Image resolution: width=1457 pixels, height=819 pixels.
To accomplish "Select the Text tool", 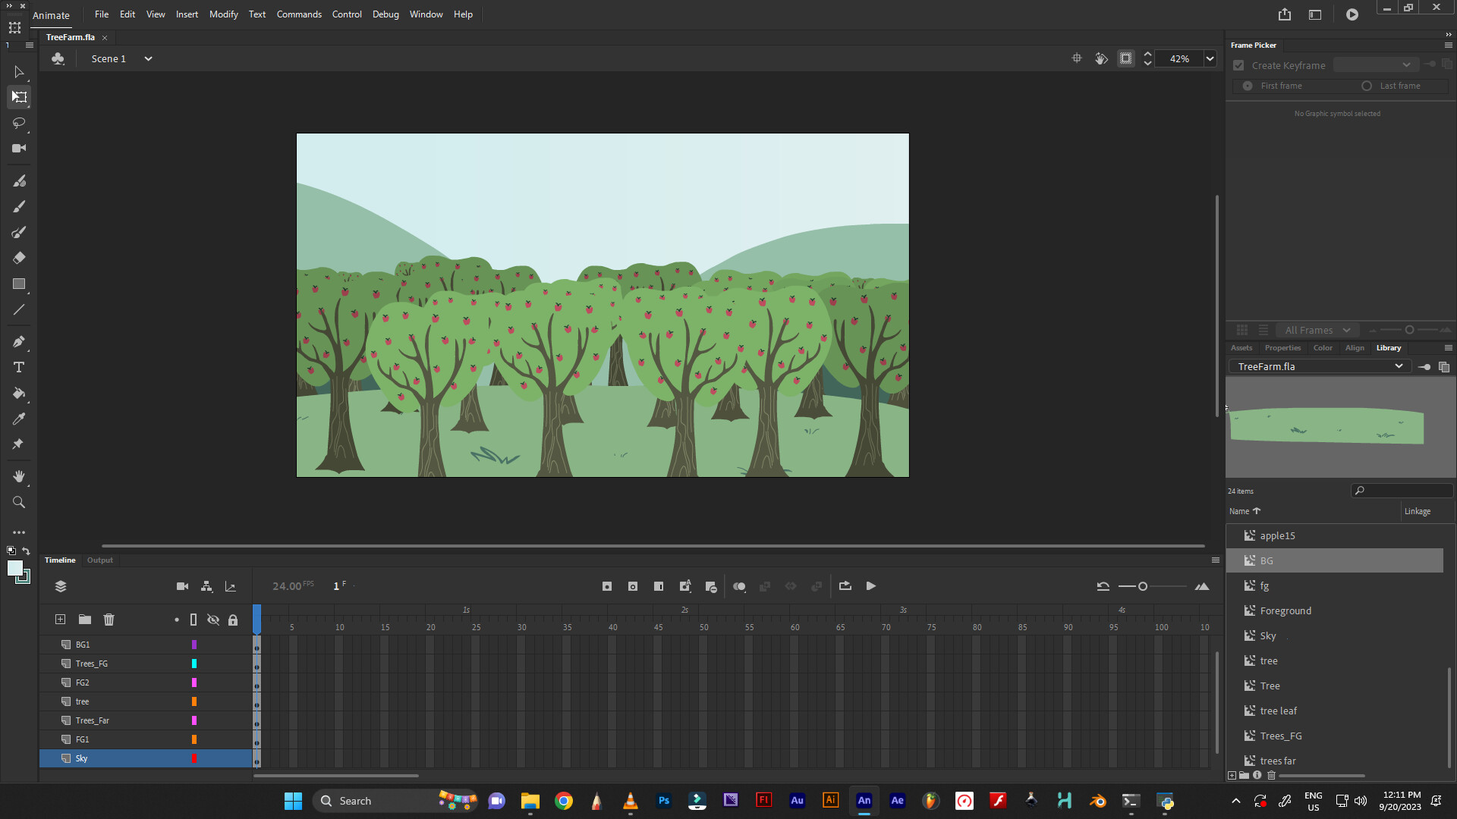I will pos(19,367).
